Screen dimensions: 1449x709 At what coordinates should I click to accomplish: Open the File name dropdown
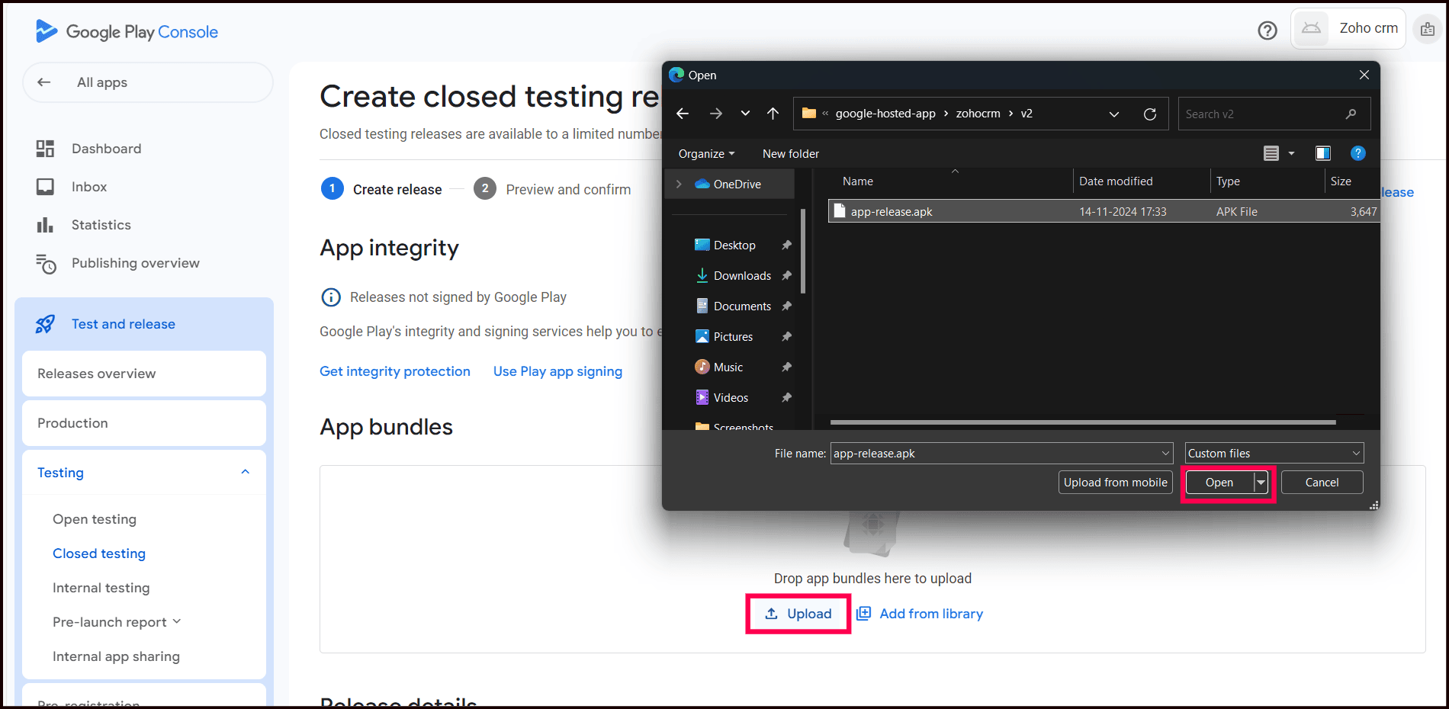click(1165, 454)
